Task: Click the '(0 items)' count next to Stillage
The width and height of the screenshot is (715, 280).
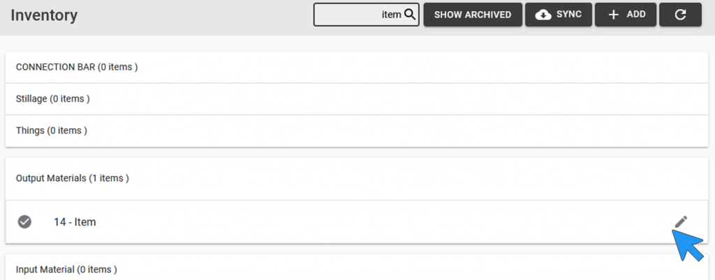Action: pyautogui.click(x=69, y=99)
